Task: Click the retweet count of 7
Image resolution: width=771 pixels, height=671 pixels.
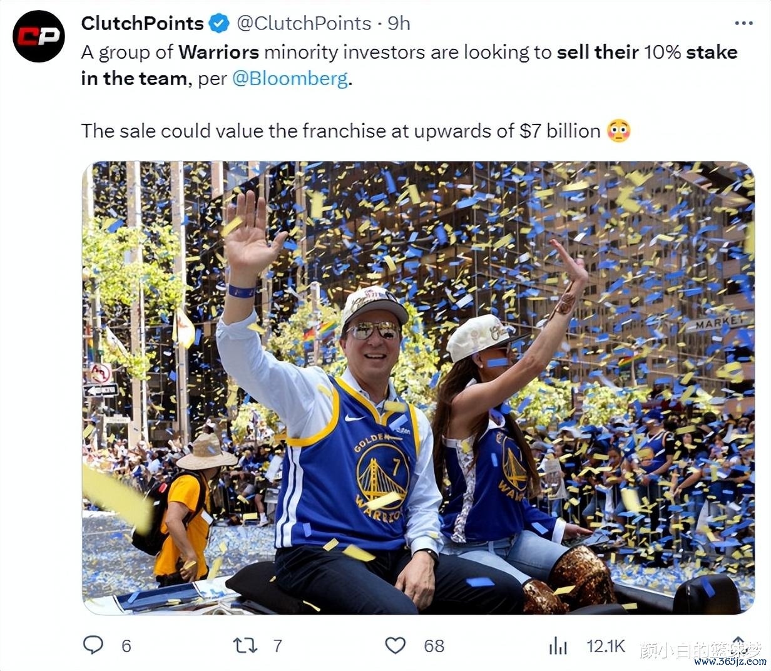Action: pyautogui.click(x=278, y=646)
